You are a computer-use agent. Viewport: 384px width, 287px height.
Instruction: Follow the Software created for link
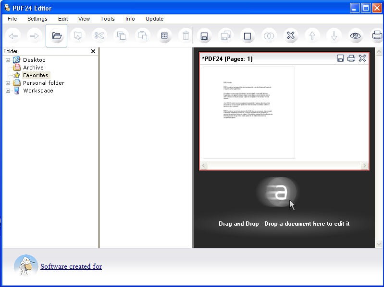point(71,266)
